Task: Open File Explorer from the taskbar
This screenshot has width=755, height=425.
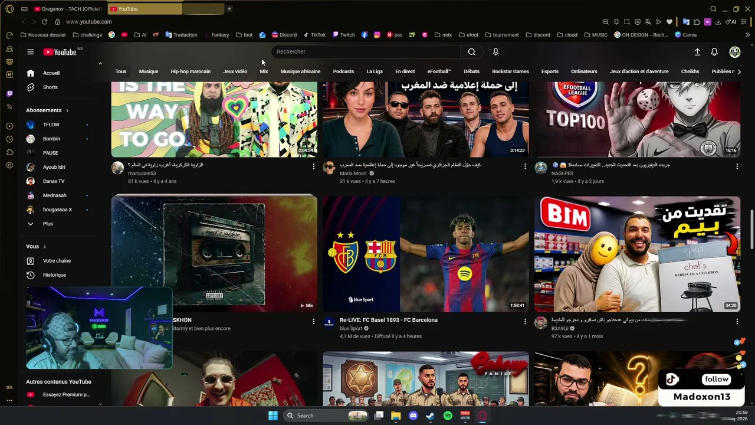Action: [396, 416]
